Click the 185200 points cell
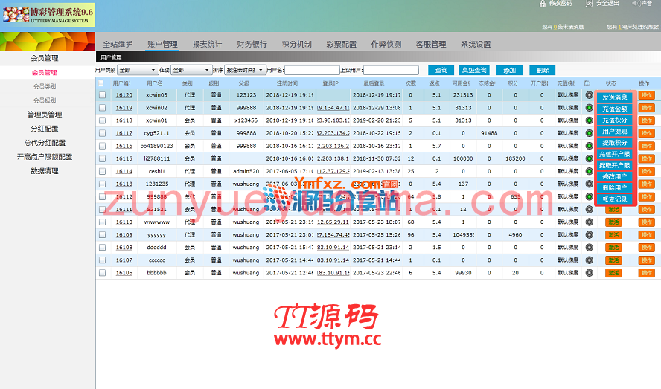This screenshot has width=661, height=389. (515, 159)
